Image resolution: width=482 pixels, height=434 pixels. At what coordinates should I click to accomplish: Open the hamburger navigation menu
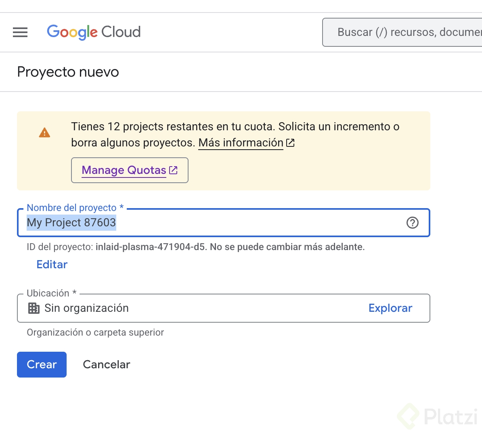pyautogui.click(x=20, y=32)
